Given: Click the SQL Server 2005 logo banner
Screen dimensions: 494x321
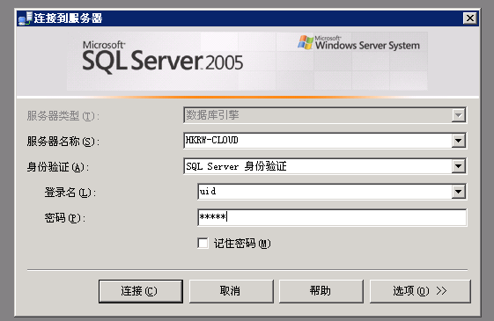Looking at the screenshot, I should pyautogui.click(x=162, y=57).
